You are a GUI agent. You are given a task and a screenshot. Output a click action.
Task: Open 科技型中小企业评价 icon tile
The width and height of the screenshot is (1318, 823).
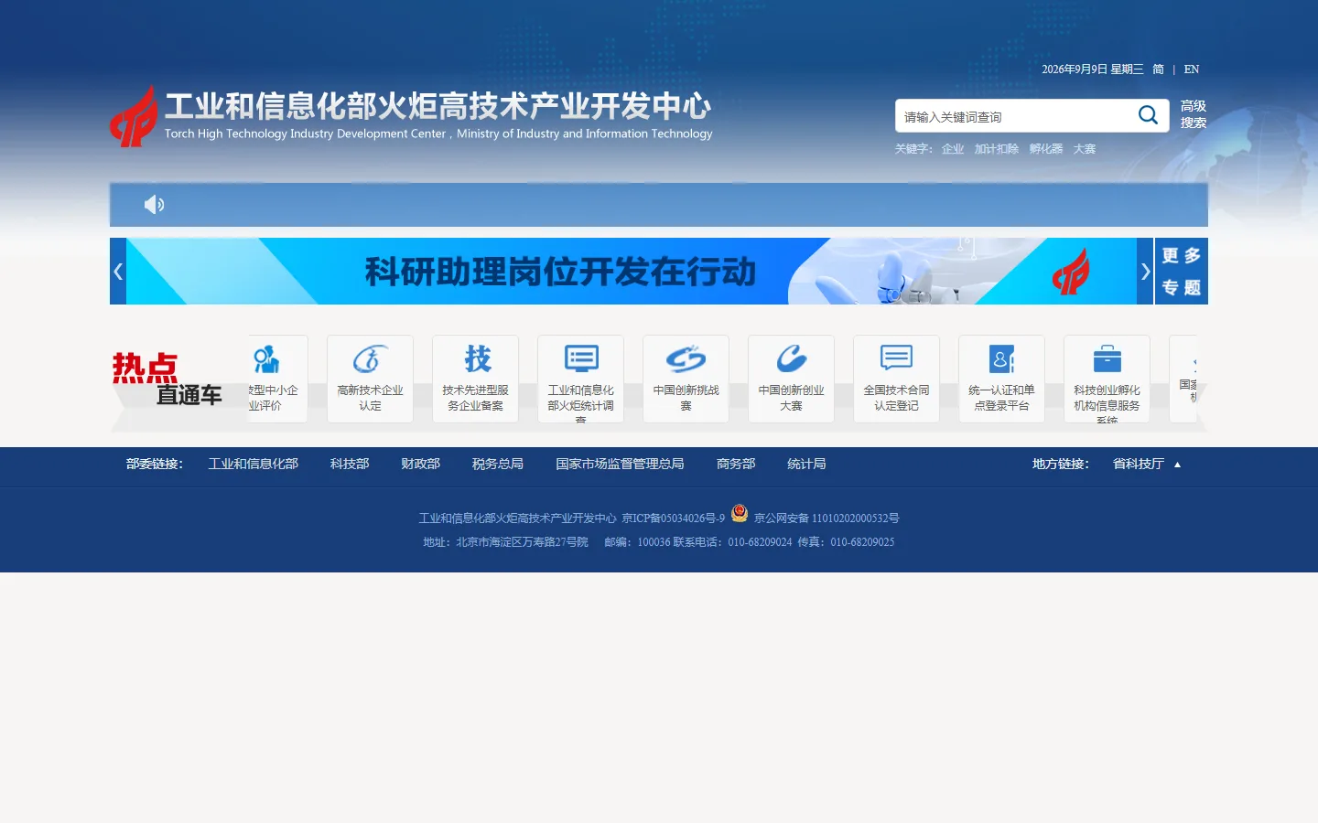point(278,379)
